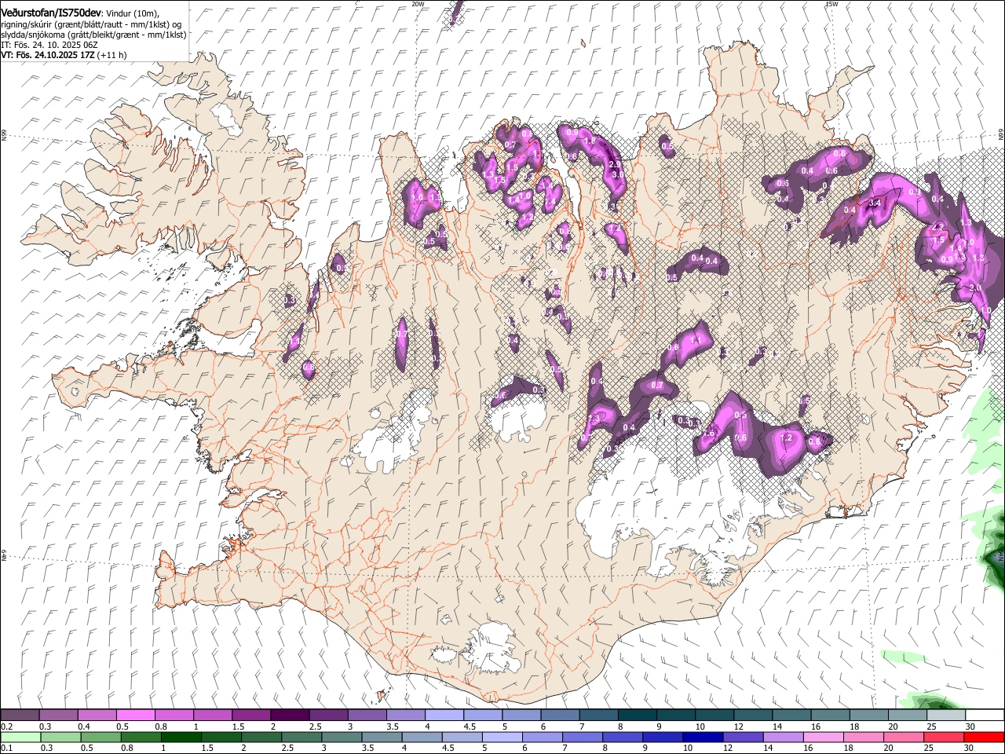
Task: Click the grey-green 3–3.5 swatch in the bottom scale
Action: pyautogui.click(x=342, y=737)
